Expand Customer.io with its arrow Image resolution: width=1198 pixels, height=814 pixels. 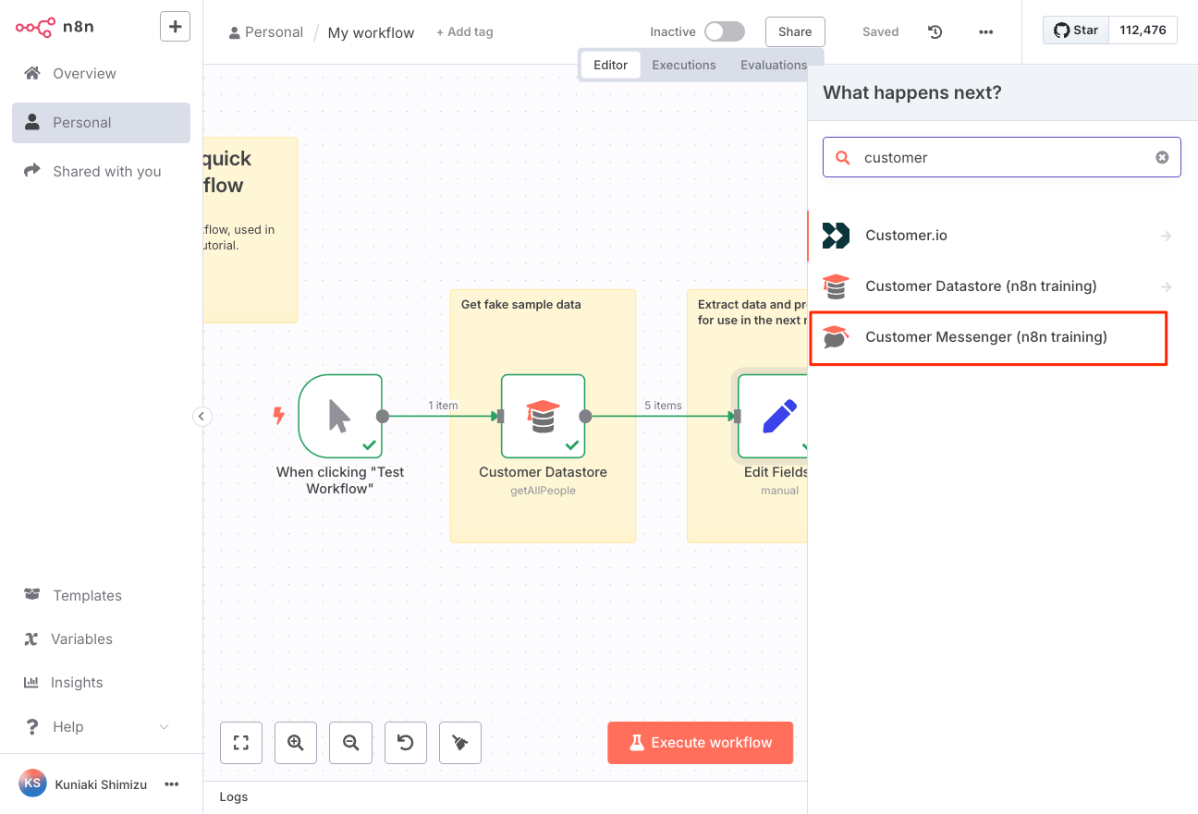pos(1166,236)
